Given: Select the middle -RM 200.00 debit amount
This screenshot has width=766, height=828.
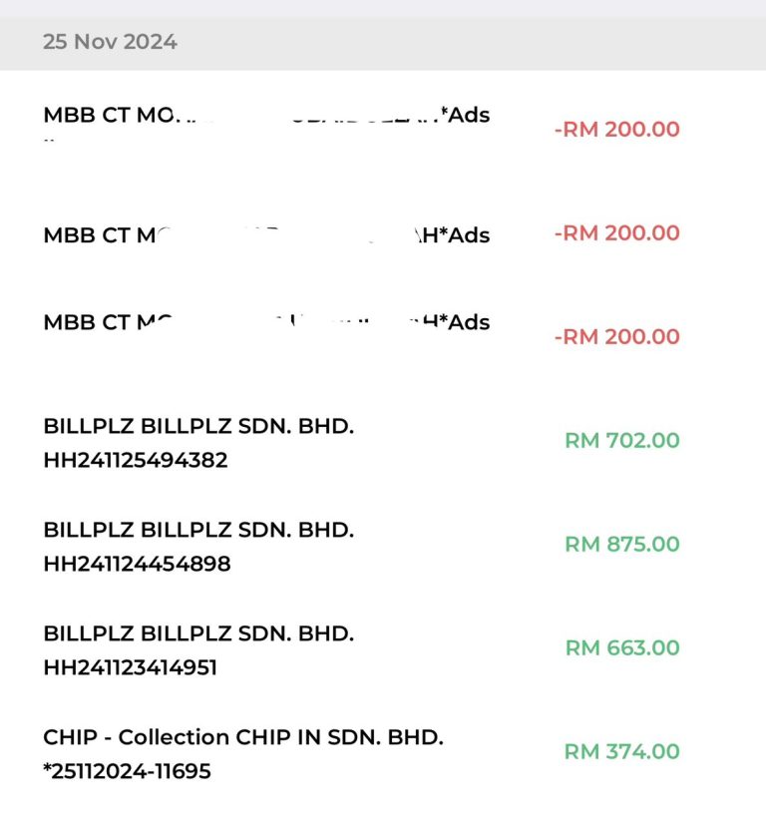Looking at the screenshot, I should tap(616, 232).
